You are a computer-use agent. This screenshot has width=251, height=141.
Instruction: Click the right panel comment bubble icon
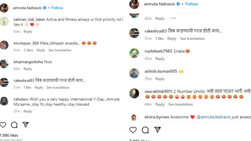pos(145,130)
